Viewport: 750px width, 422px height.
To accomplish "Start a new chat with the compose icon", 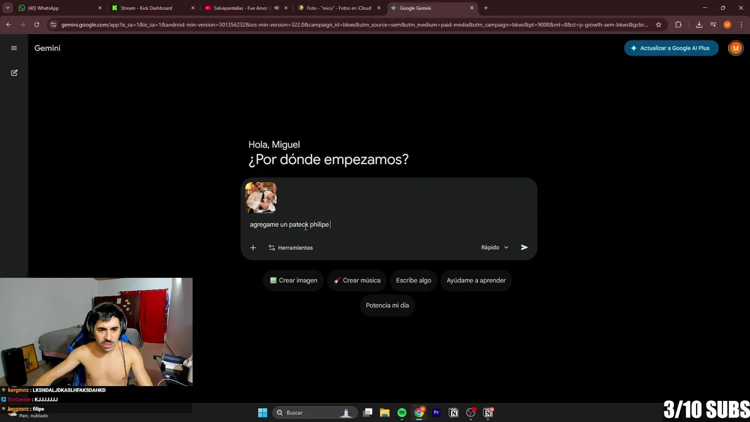I will (14, 73).
